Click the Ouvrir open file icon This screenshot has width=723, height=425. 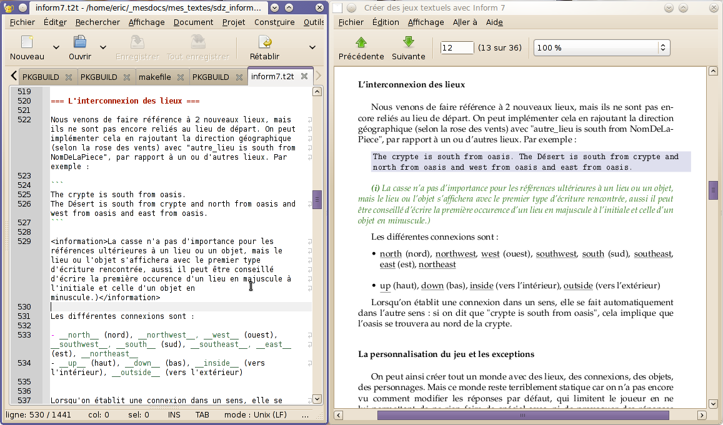pos(80,42)
